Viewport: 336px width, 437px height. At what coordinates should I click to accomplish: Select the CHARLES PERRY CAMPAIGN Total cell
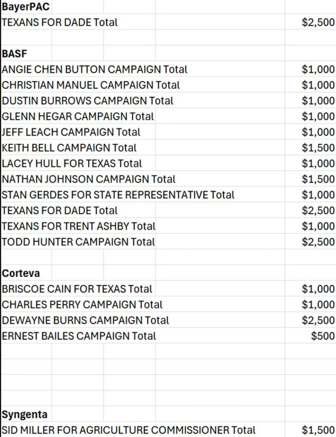82,305
